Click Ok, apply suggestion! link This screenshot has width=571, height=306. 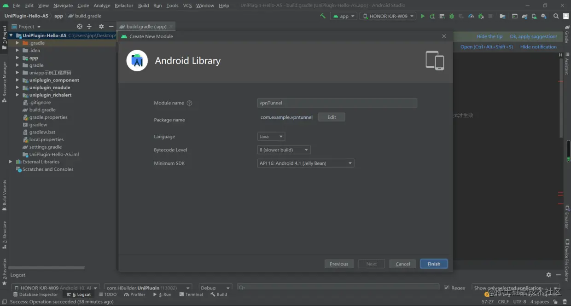pos(533,36)
